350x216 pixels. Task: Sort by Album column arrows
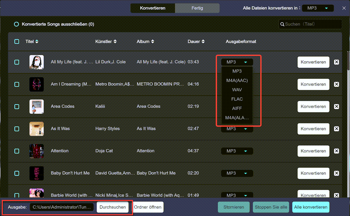153,42
